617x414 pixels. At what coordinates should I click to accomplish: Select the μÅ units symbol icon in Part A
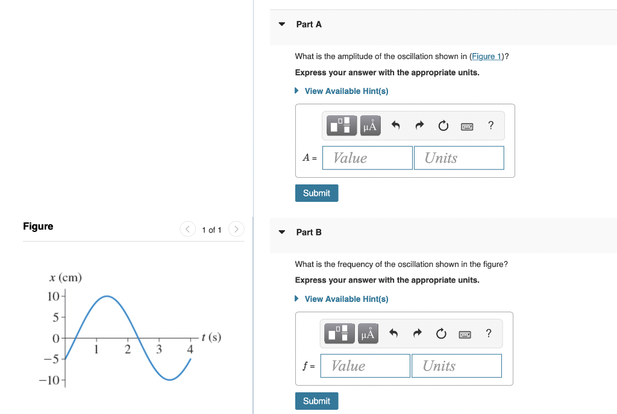pos(369,125)
